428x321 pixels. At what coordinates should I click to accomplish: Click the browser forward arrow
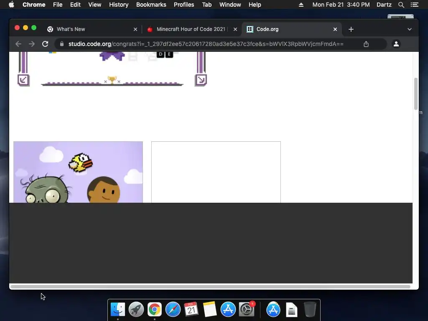pos(32,44)
